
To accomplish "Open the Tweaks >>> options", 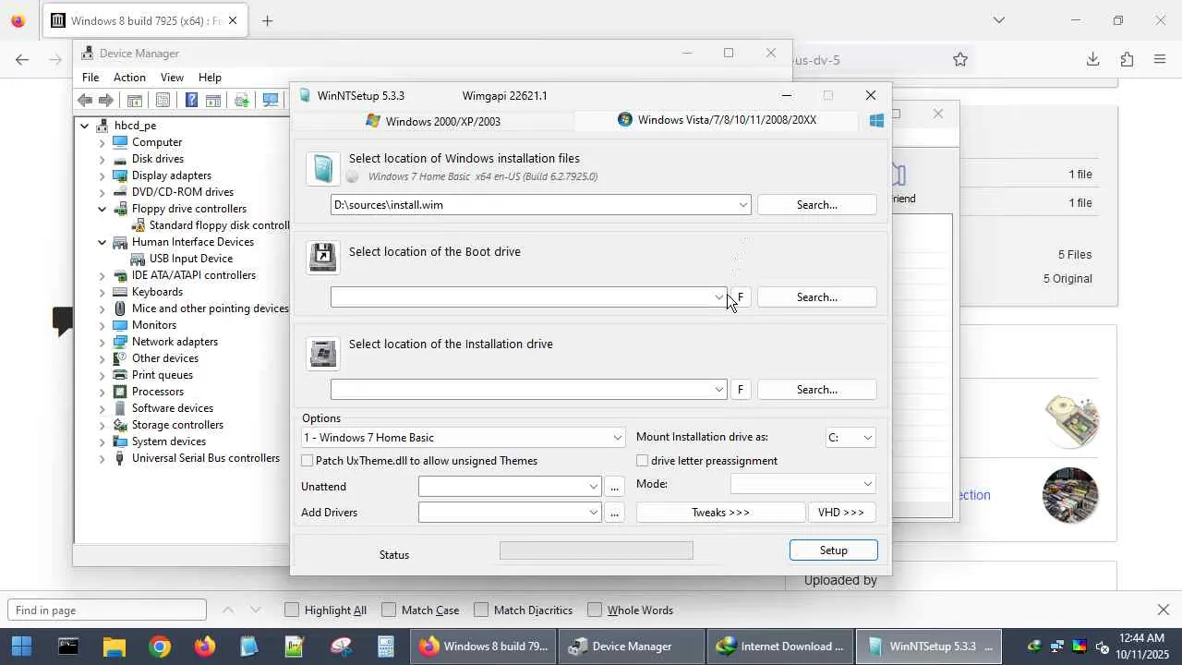I will pos(720,513).
